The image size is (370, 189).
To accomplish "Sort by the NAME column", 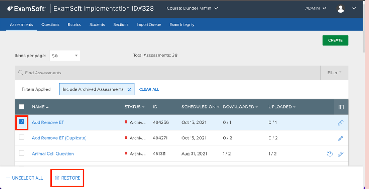I will [40, 107].
